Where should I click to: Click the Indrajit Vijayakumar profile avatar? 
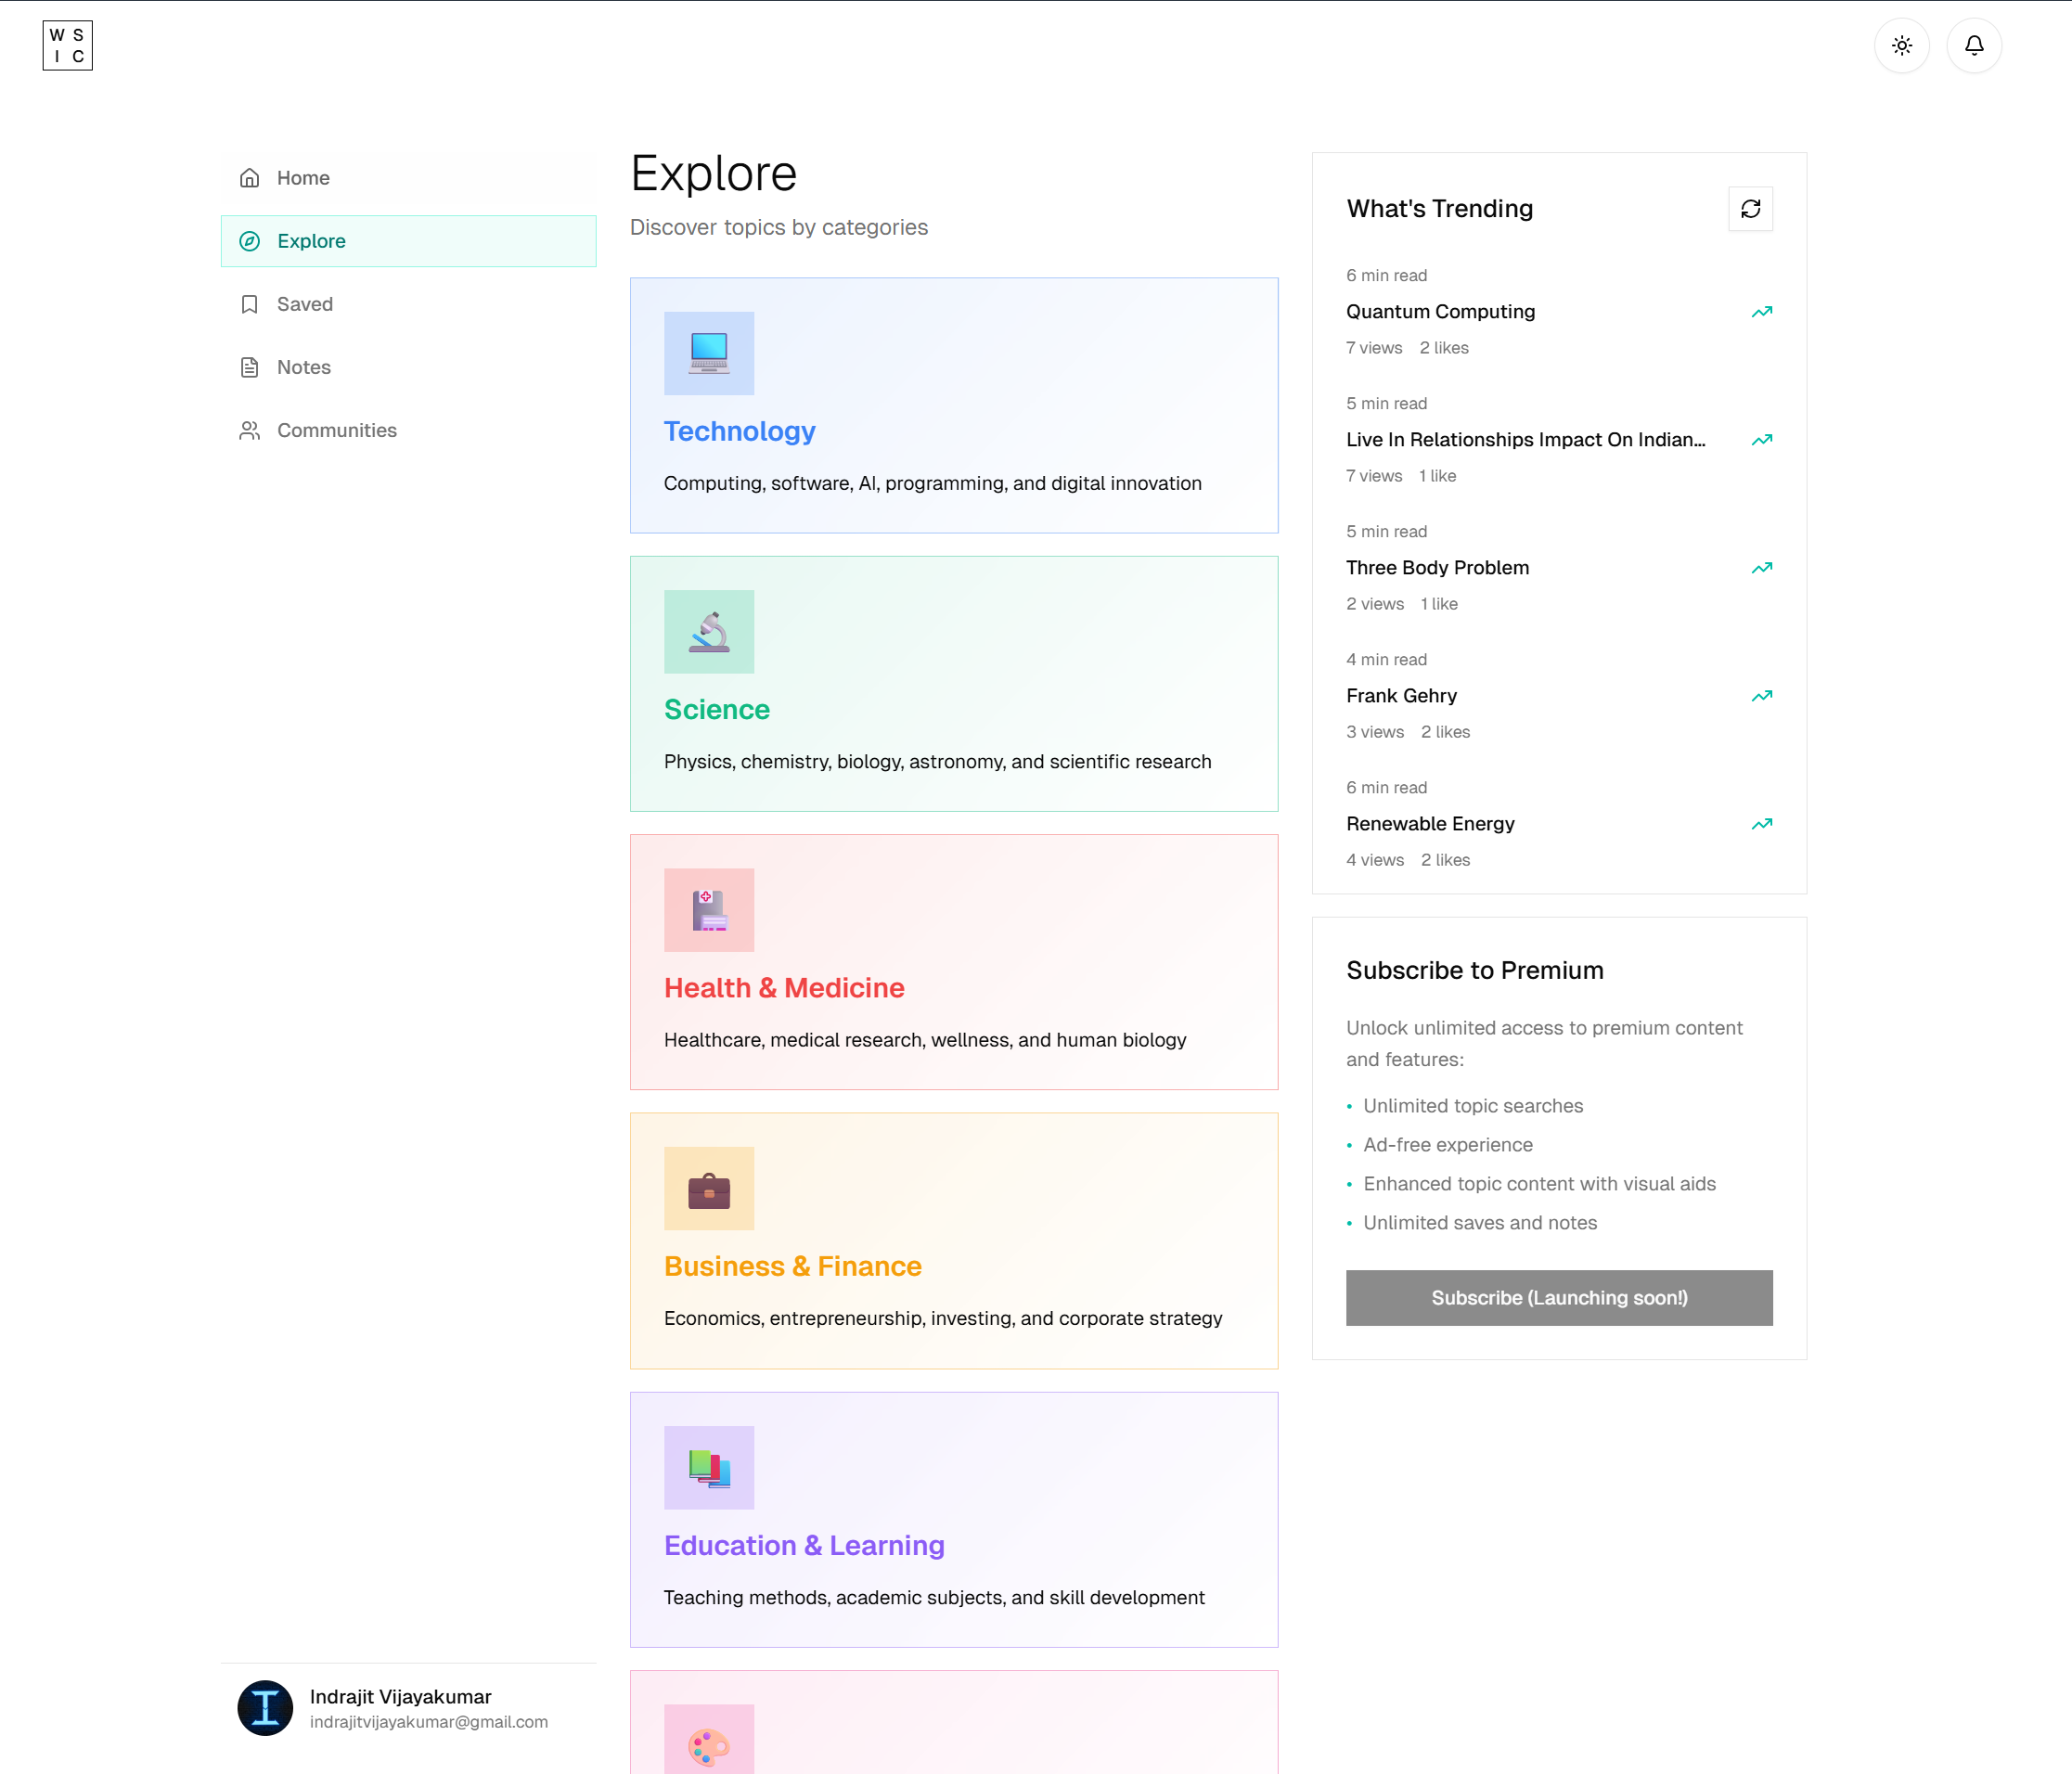point(265,1707)
